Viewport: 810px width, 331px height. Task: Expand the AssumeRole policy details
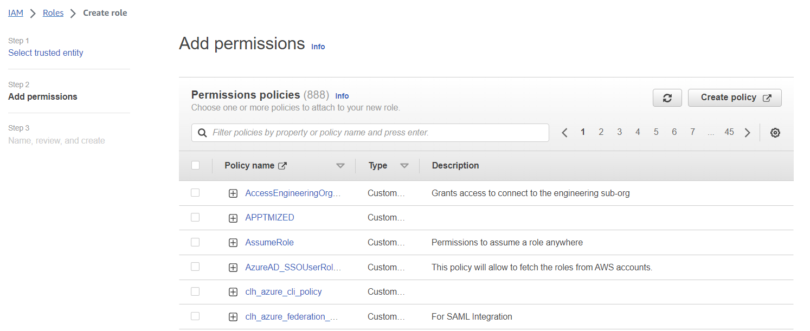click(233, 243)
